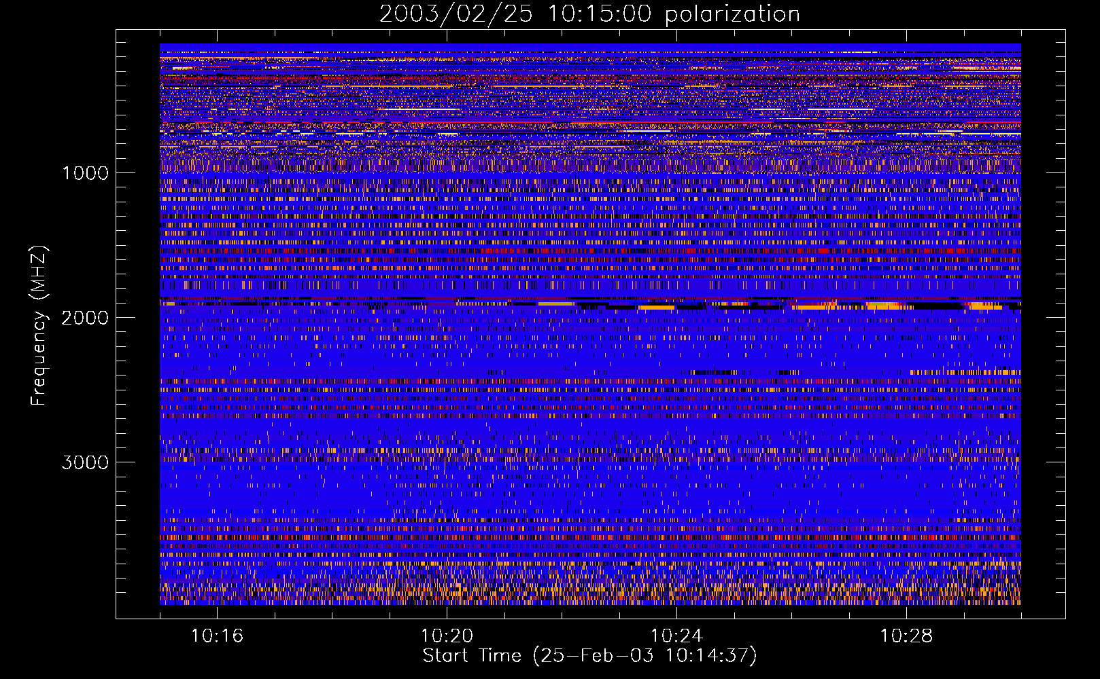Click the 2000 frequency tick label
The width and height of the screenshot is (1100, 679).
coord(85,318)
